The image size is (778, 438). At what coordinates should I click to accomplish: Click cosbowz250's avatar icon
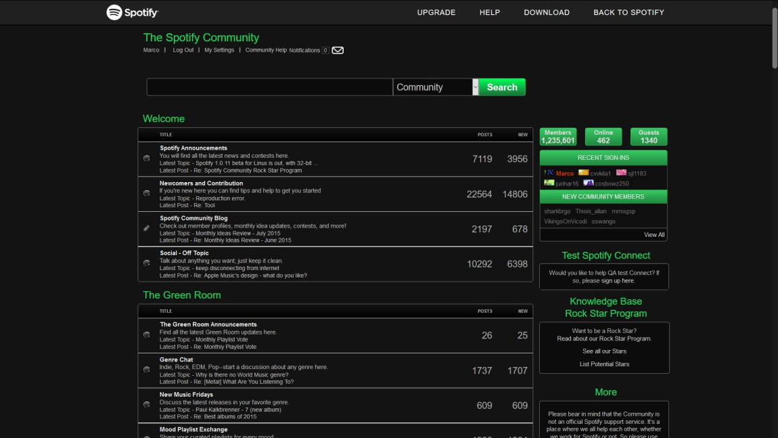588,183
